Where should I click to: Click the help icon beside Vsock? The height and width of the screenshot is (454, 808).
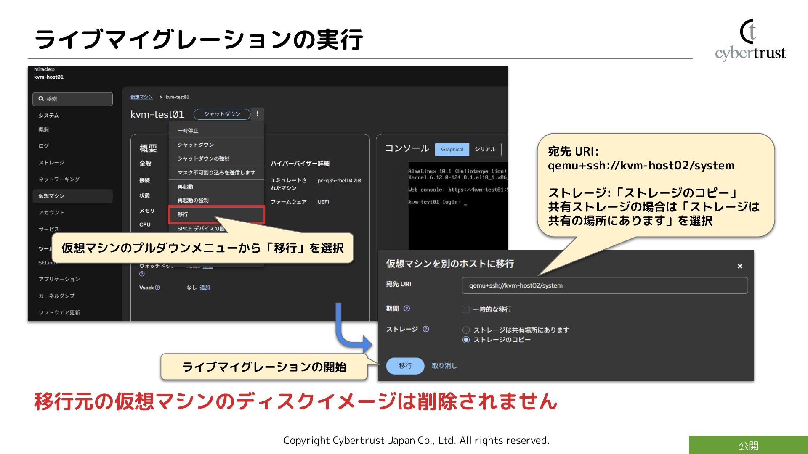point(157,288)
